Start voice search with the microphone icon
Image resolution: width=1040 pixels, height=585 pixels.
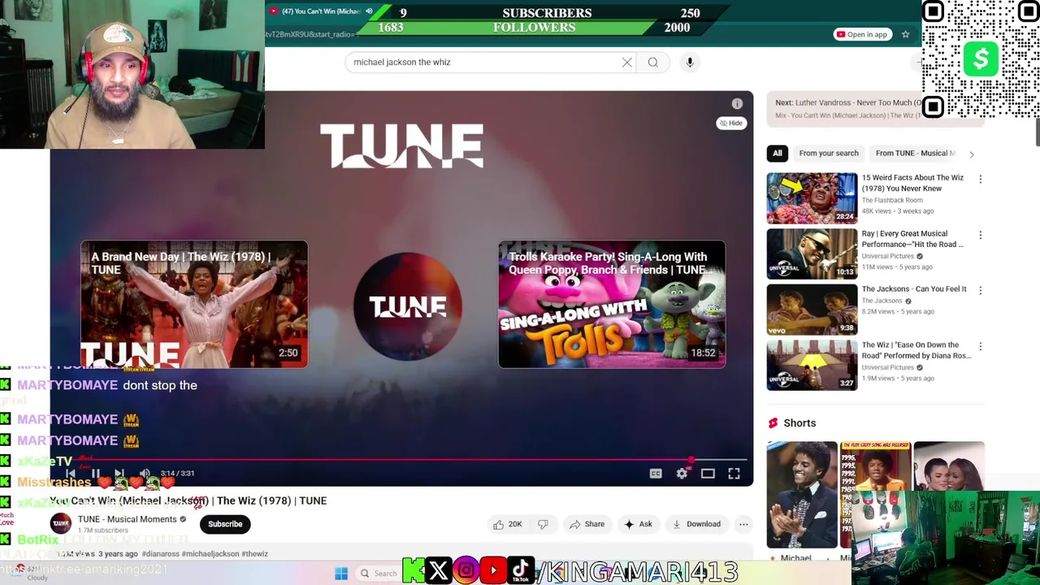[690, 63]
